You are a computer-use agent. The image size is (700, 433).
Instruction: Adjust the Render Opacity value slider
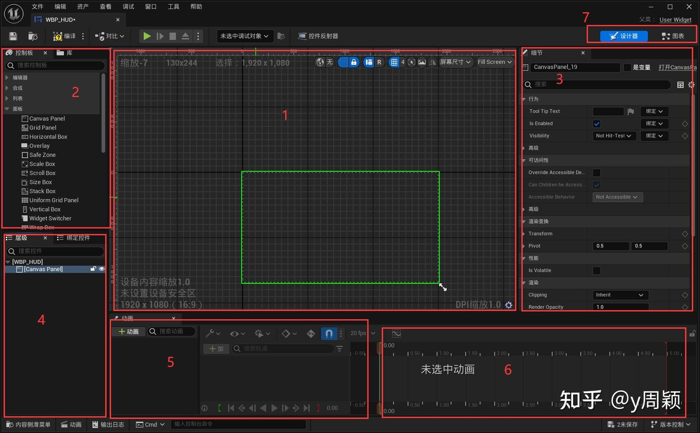620,307
